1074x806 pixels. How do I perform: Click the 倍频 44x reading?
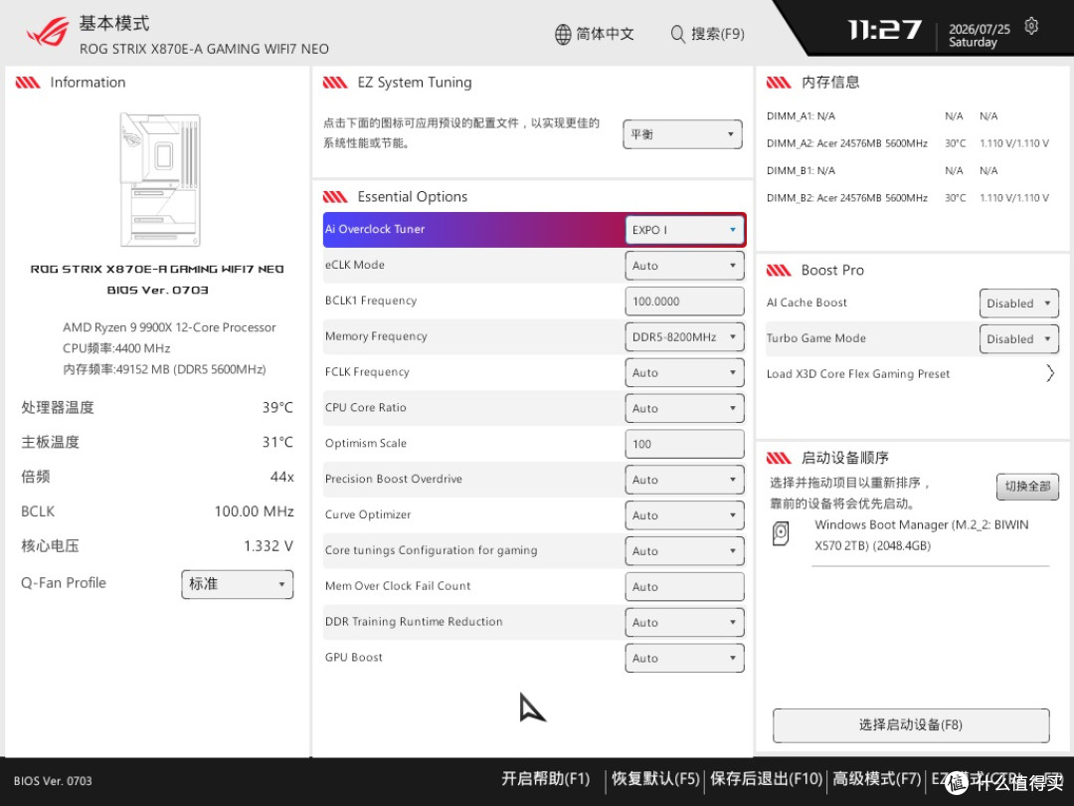pyautogui.click(x=157, y=477)
